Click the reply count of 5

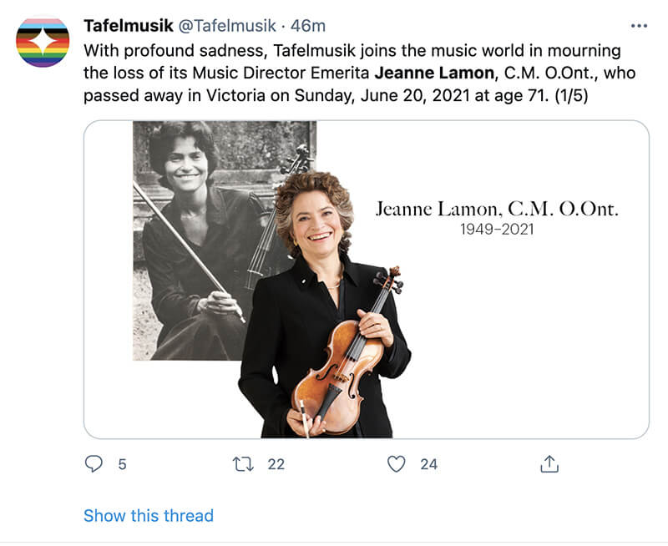tap(122, 464)
